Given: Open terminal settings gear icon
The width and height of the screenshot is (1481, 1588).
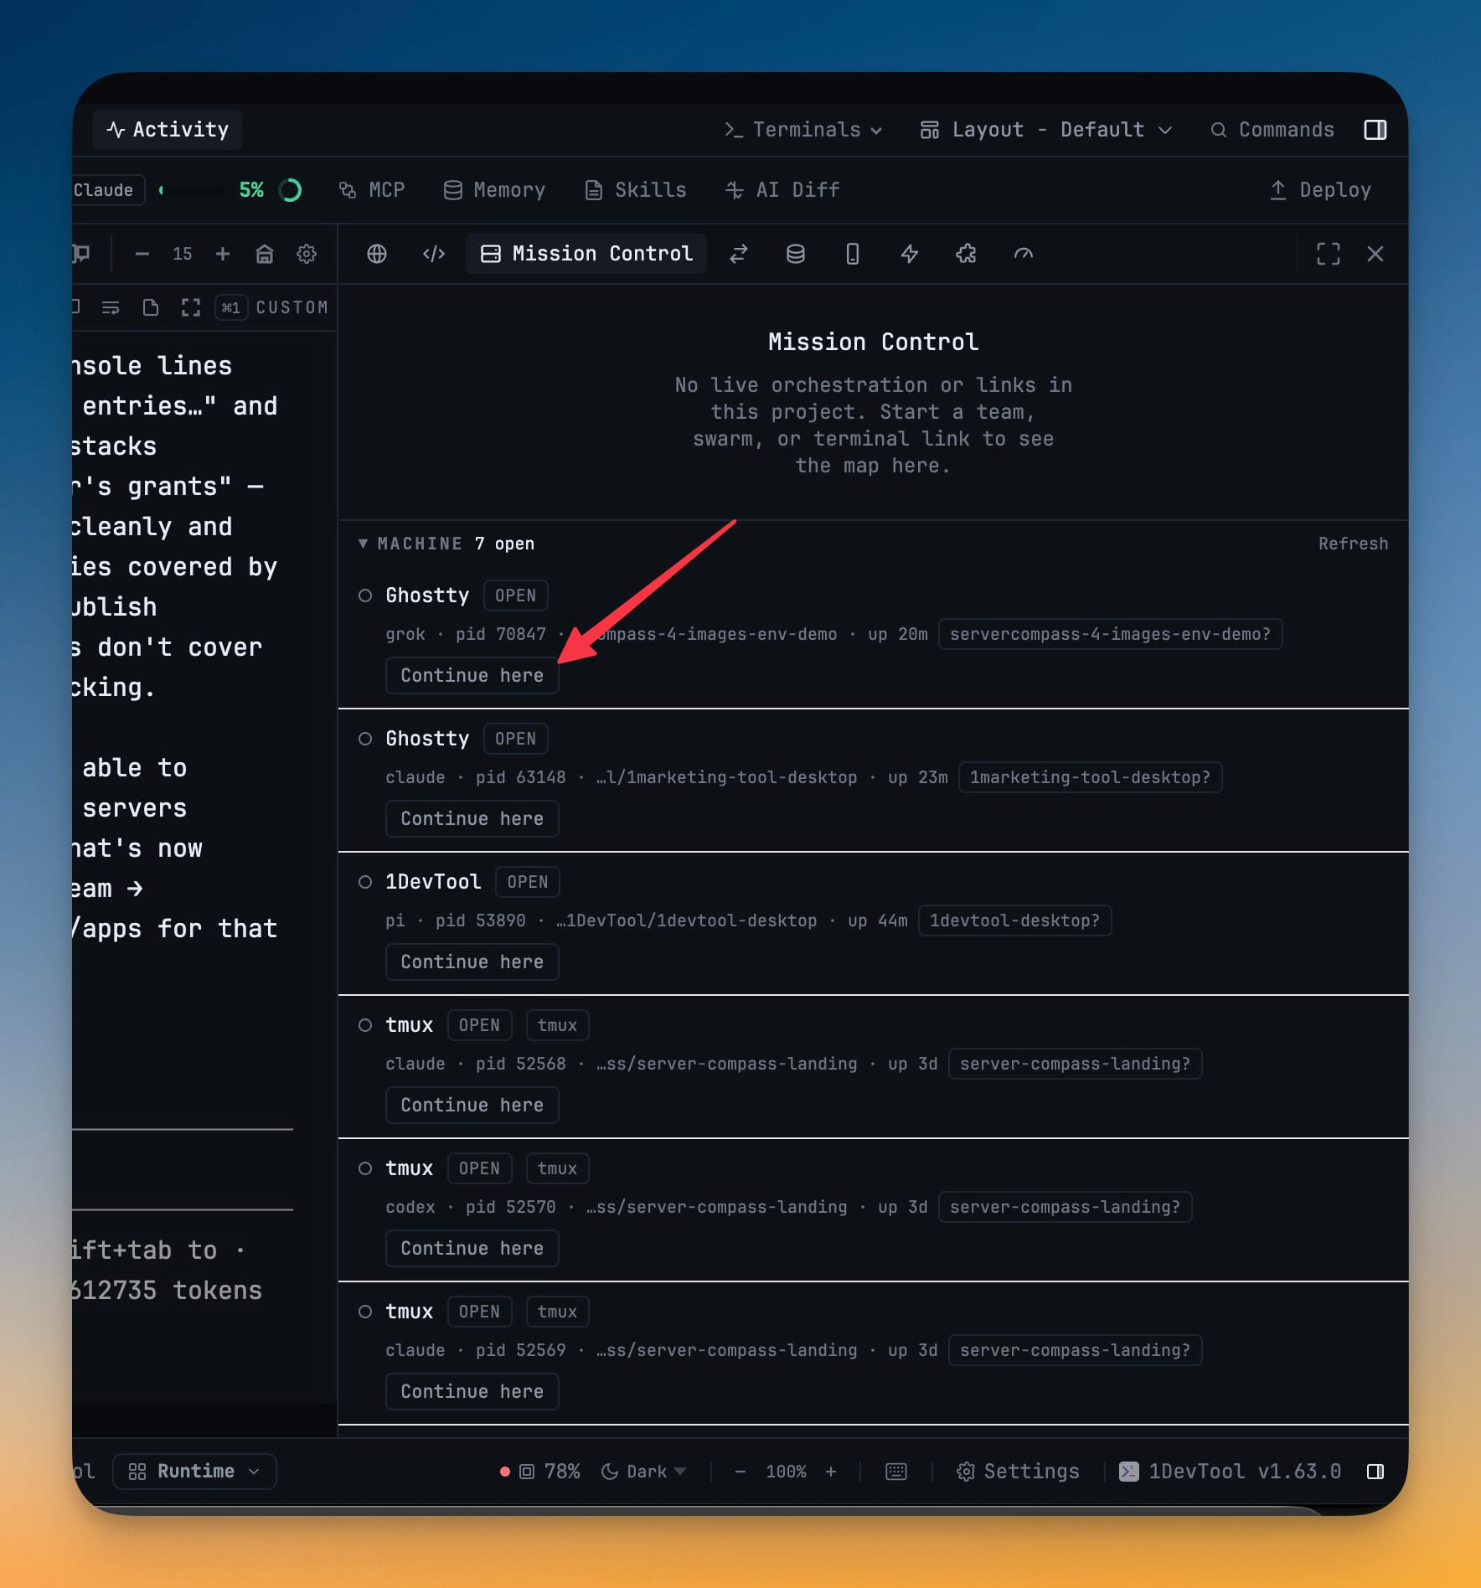Looking at the screenshot, I should [307, 254].
